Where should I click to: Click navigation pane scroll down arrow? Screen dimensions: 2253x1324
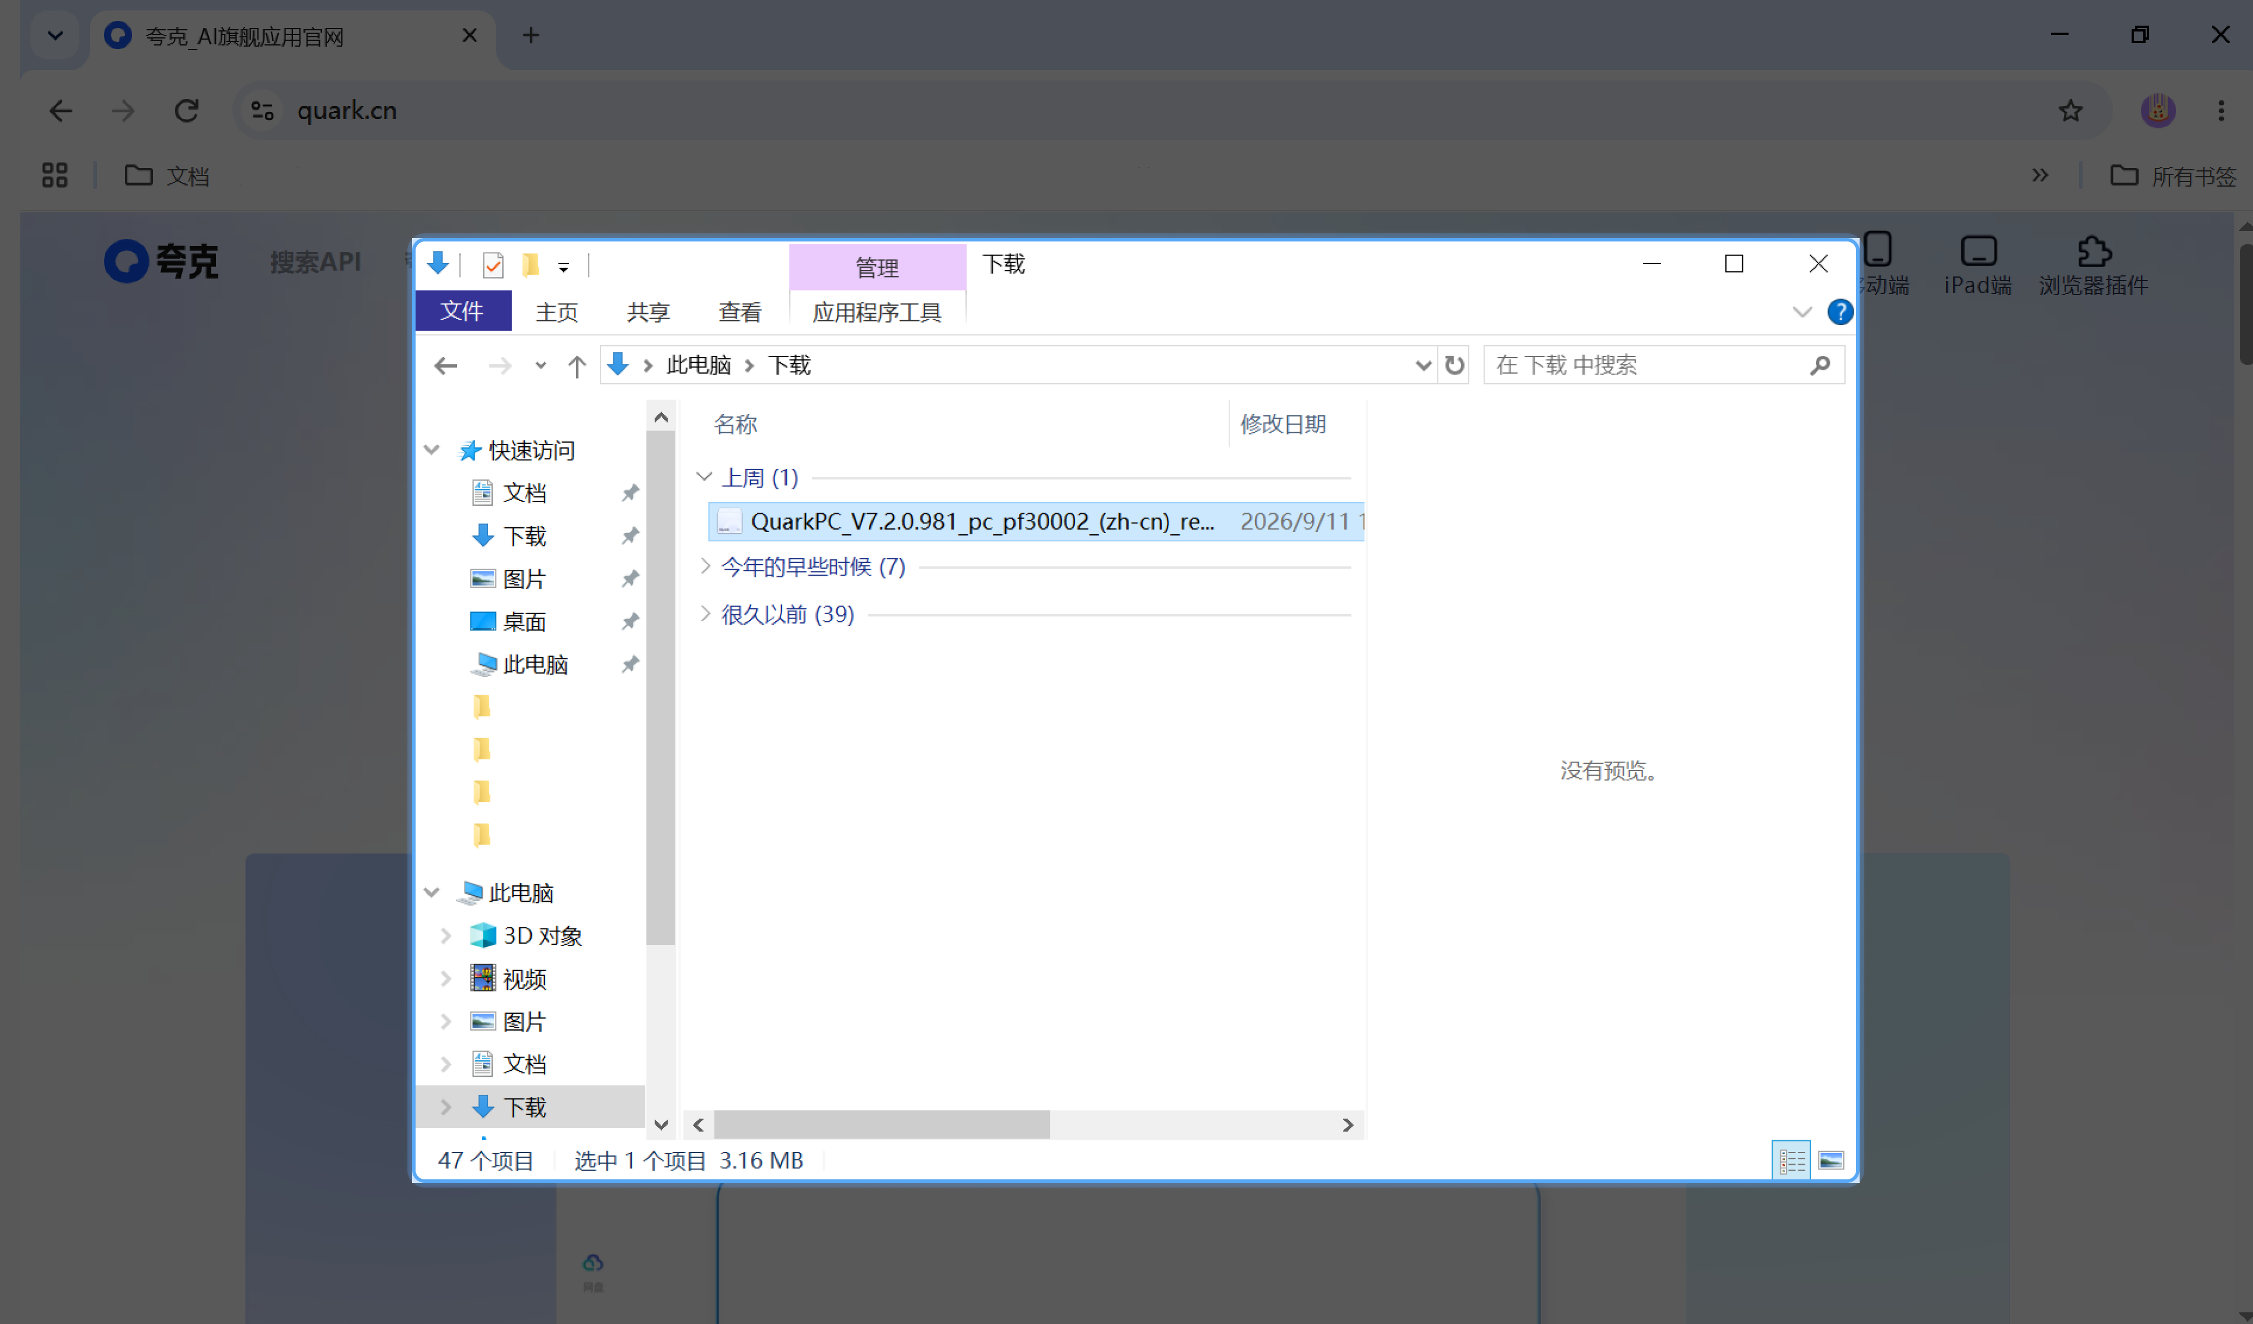click(661, 1126)
